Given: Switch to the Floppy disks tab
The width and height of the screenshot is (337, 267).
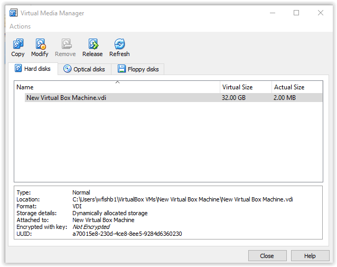Looking at the screenshot, I should coord(138,69).
